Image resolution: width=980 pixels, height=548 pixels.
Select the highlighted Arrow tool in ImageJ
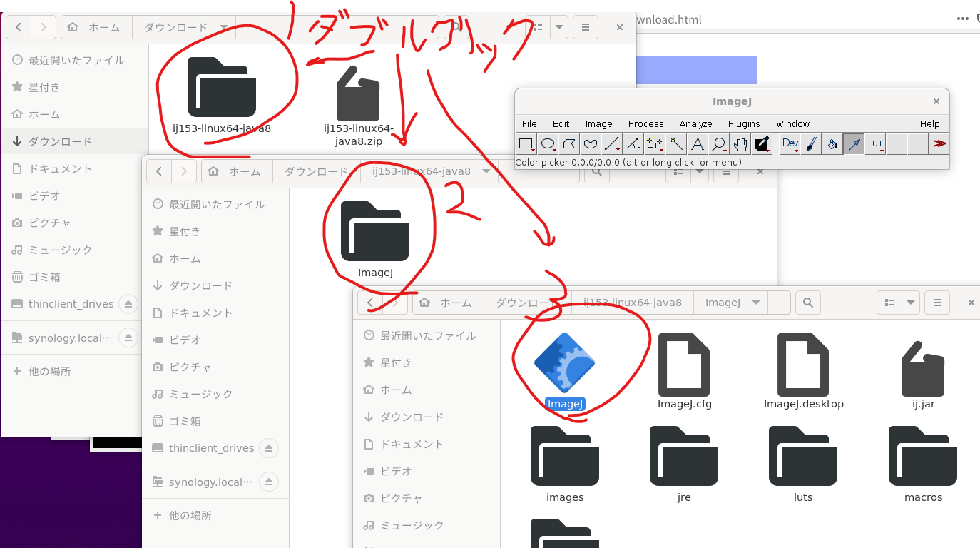click(x=854, y=144)
